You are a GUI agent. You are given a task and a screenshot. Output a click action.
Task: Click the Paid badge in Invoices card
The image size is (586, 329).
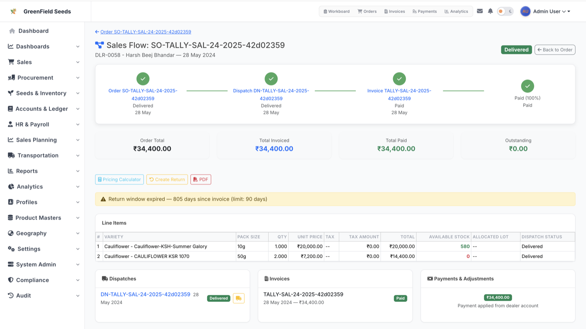[401, 298]
